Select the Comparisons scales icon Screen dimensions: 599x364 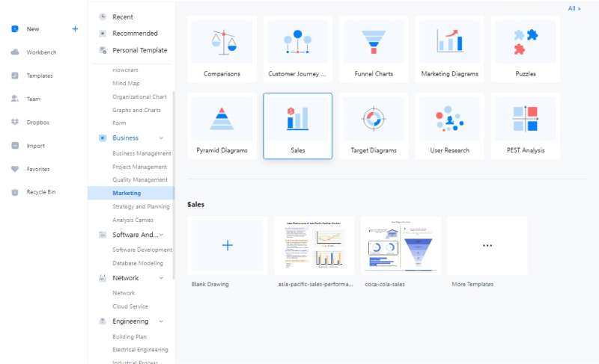pos(223,43)
